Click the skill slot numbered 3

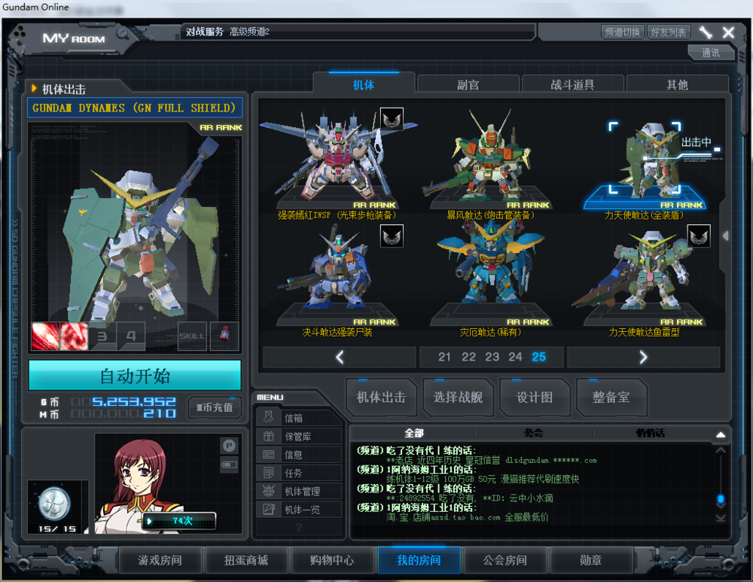(x=102, y=336)
